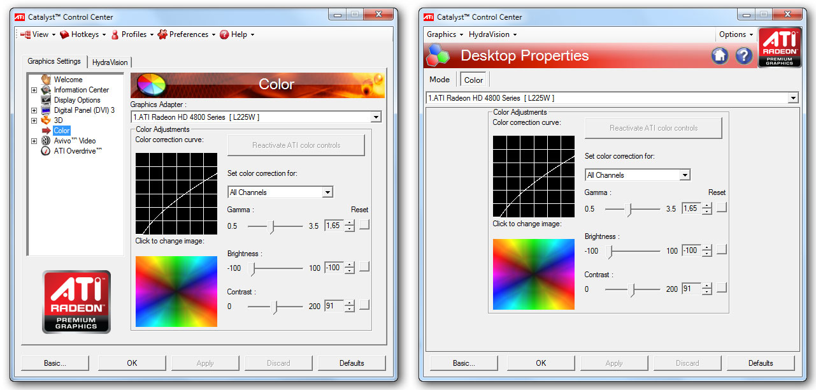This screenshot has height=390, width=816.
Task: Click Brightness reset box in right window
Action: (721, 249)
